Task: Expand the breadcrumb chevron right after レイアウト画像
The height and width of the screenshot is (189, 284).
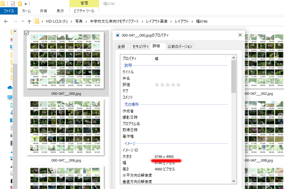Action: click(x=171, y=21)
